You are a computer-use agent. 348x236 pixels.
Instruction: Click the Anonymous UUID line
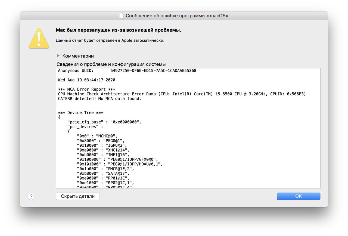(127, 71)
